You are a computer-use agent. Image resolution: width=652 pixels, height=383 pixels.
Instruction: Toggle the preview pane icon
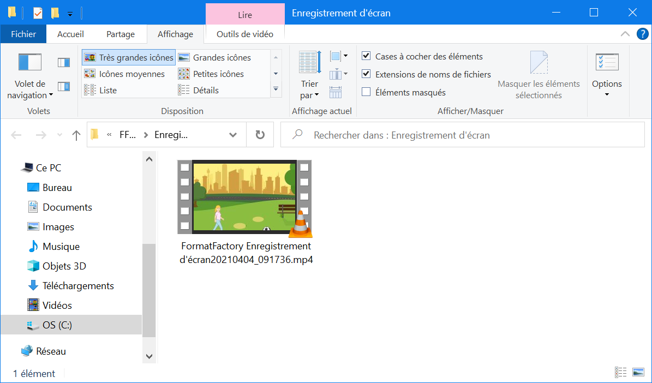point(64,62)
